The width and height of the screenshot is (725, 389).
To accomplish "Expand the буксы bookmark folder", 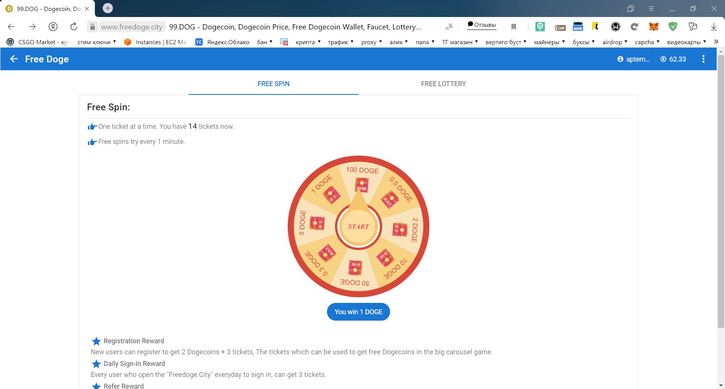I will [584, 42].
